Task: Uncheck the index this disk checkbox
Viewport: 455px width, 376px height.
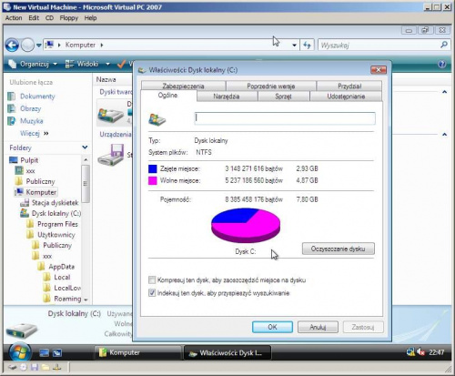Action: (x=152, y=293)
